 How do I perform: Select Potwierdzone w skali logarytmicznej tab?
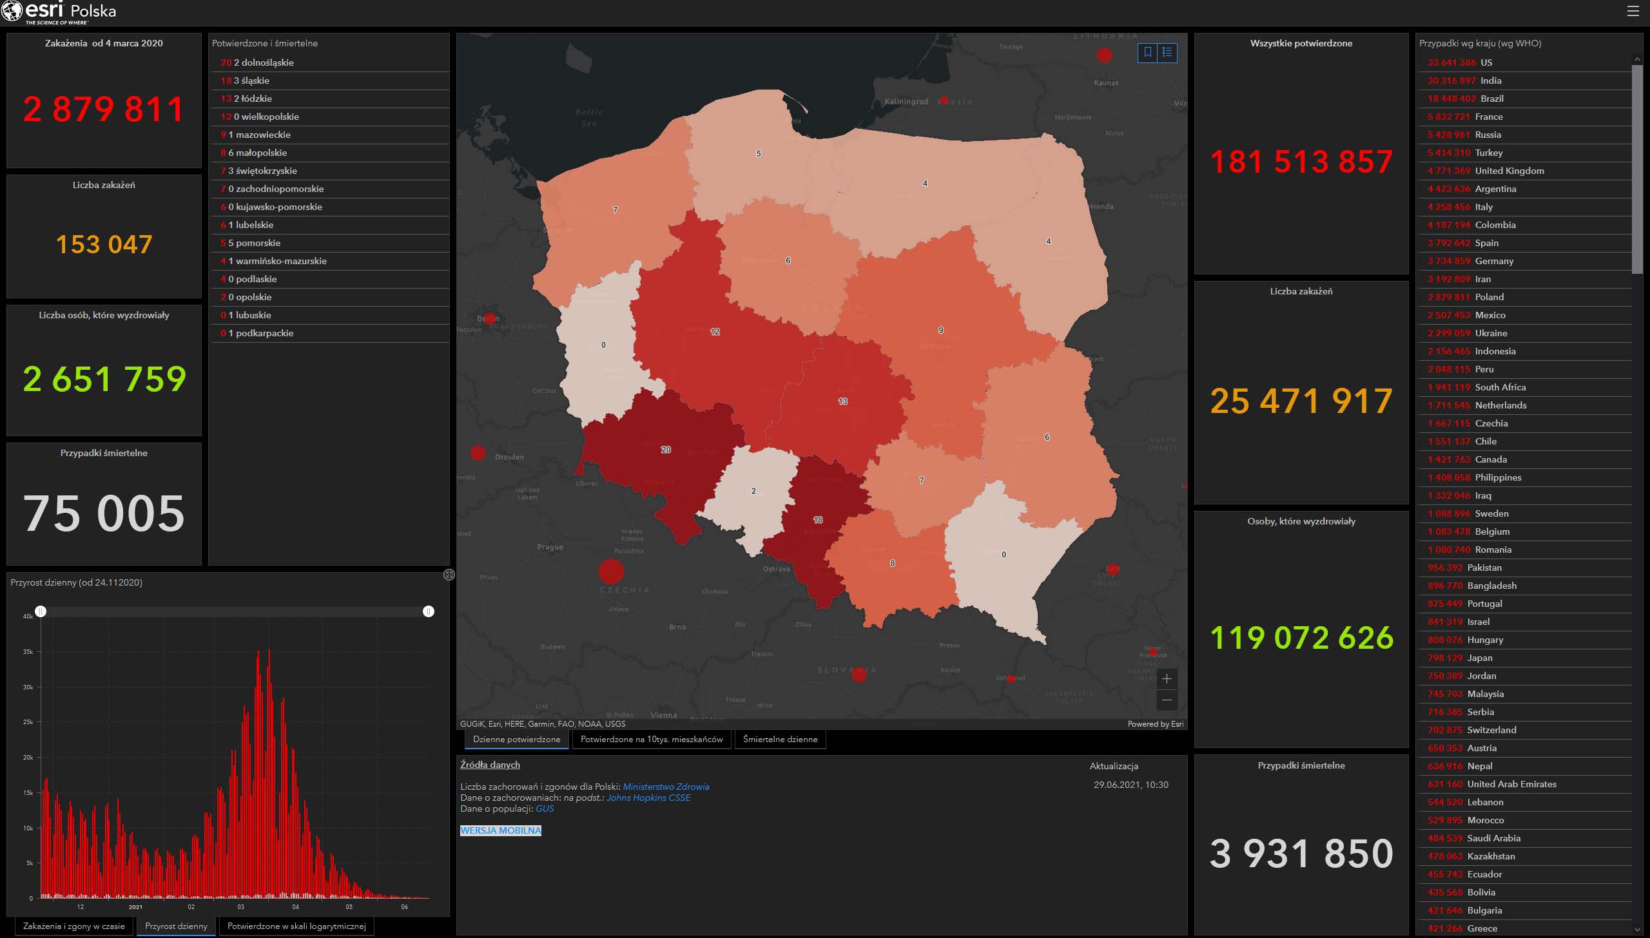[x=296, y=926]
